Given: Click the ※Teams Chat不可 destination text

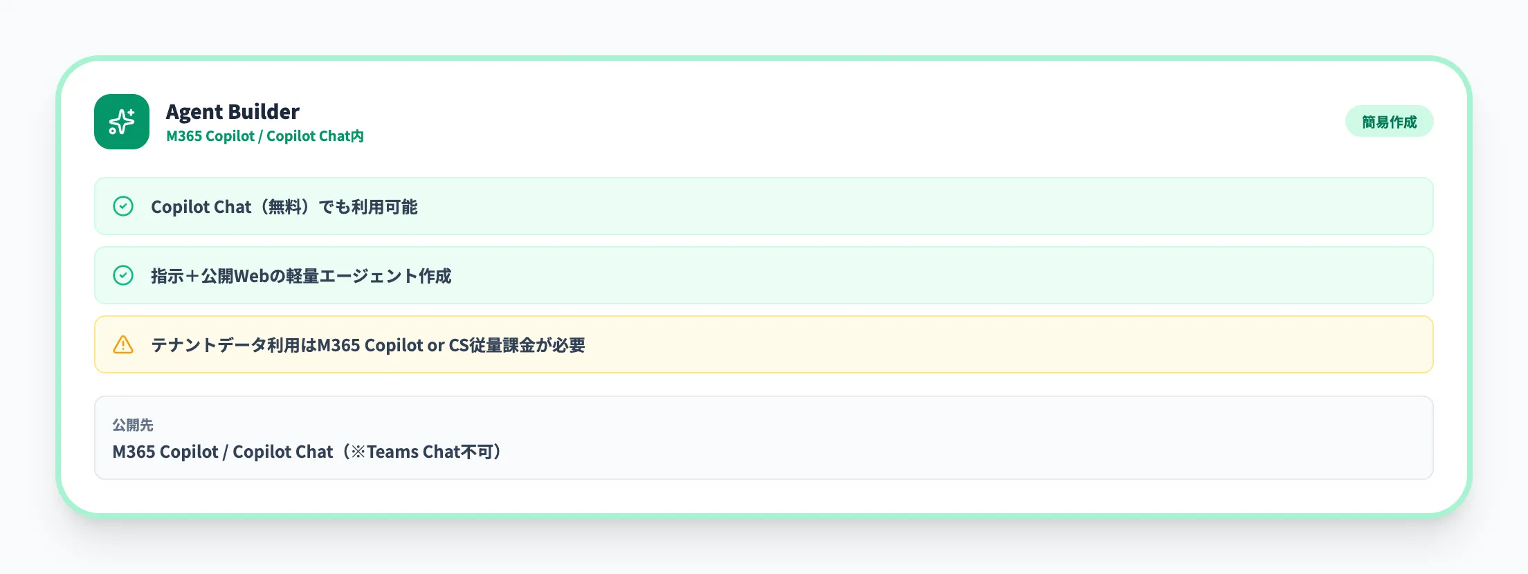Looking at the screenshot, I should 426,452.
